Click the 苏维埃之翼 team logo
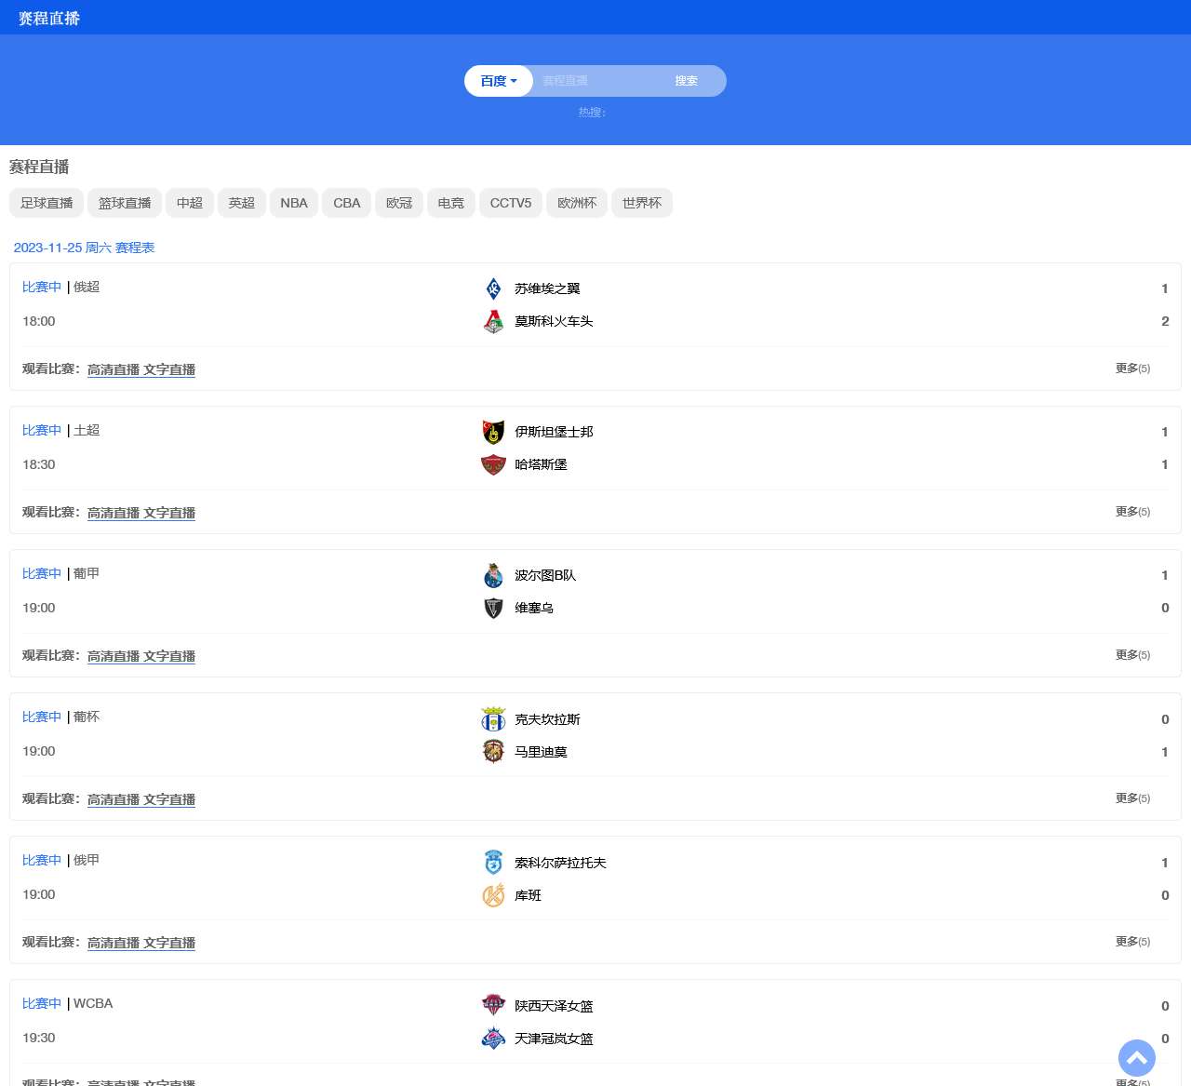The height and width of the screenshot is (1086, 1191). click(x=493, y=288)
